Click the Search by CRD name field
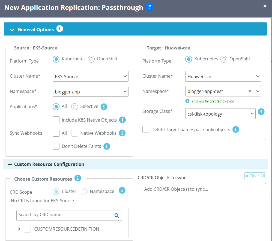 point(69,216)
